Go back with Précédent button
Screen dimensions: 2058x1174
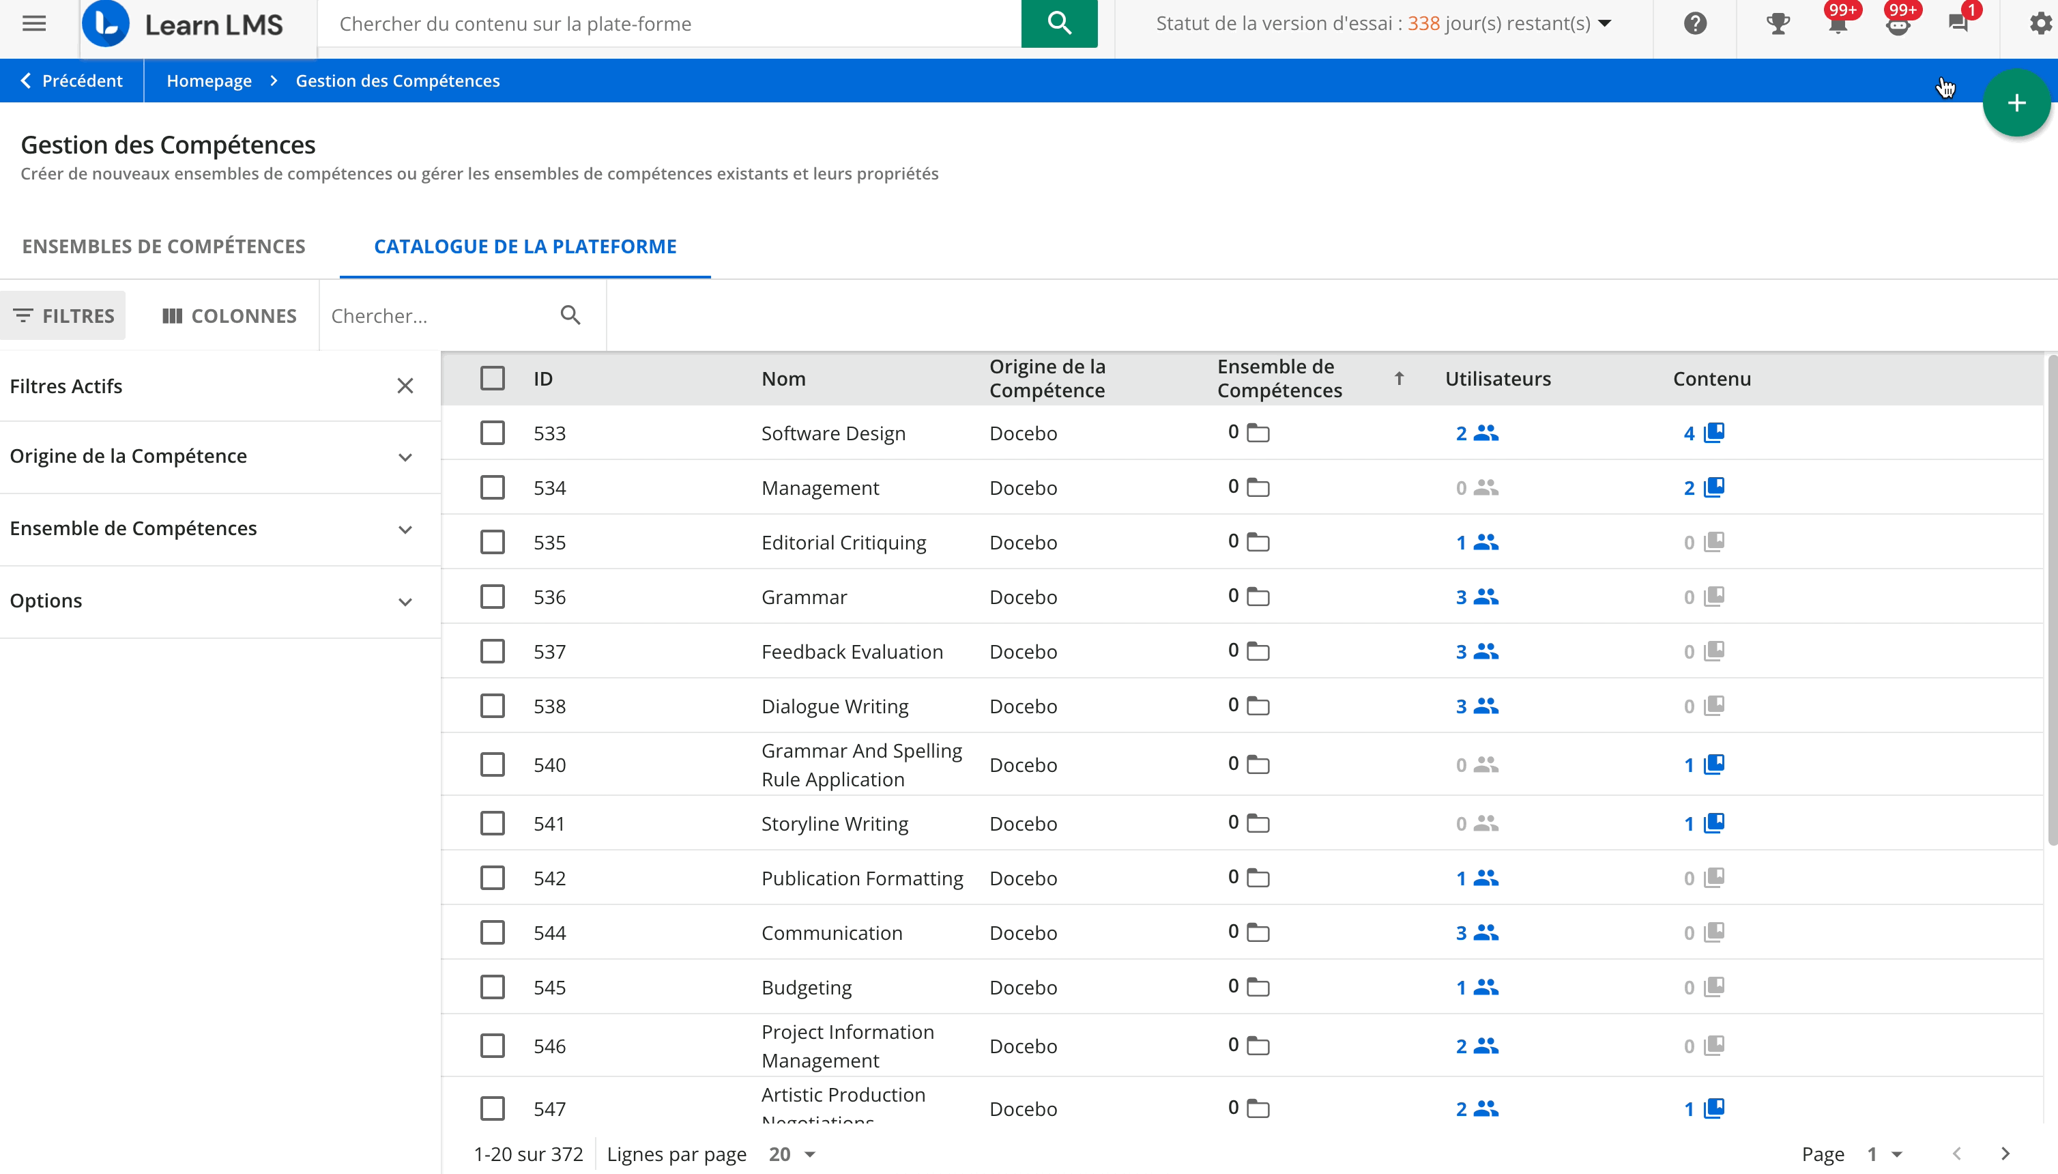(x=72, y=81)
